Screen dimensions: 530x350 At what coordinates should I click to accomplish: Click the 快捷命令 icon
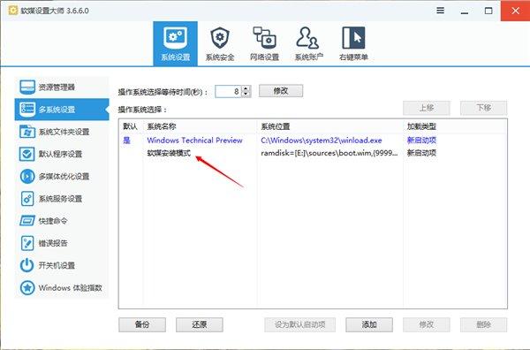click(x=27, y=221)
